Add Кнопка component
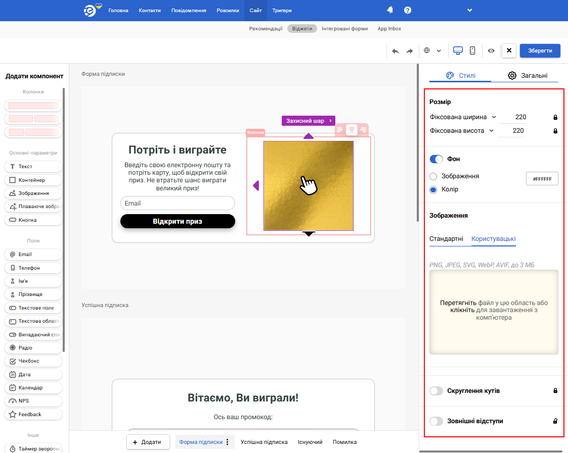 pyautogui.click(x=33, y=220)
